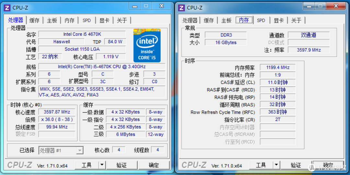Open 工具 dropdown arrow in left window
This screenshot has height=175, width=350.
pos(101,165)
